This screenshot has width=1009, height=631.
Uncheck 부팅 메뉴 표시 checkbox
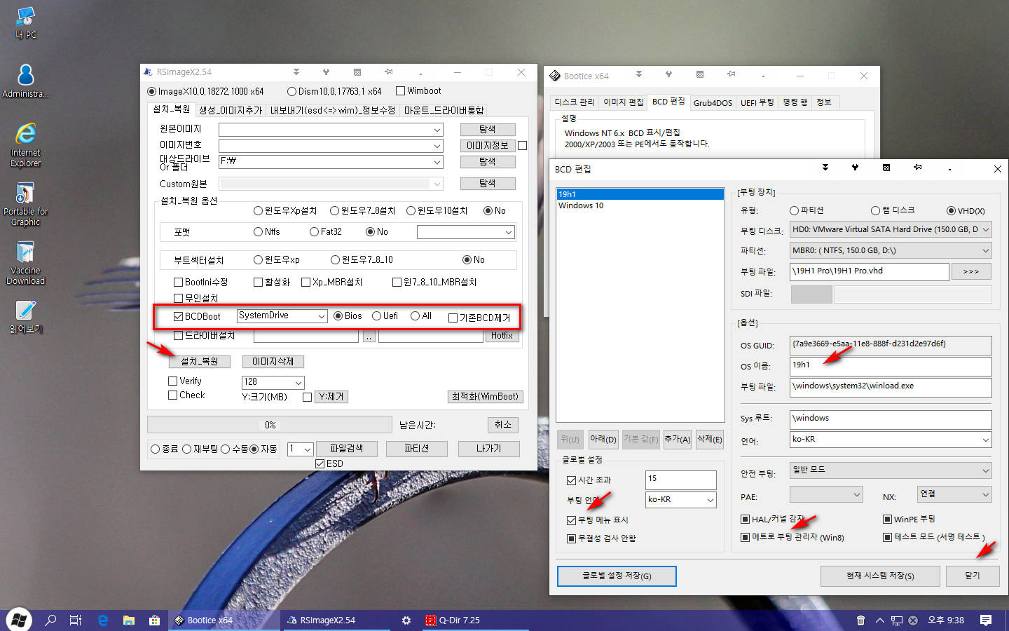click(571, 520)
